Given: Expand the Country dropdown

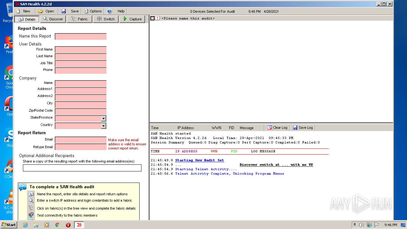Looking at the screenshot, I should click(103, 126).
